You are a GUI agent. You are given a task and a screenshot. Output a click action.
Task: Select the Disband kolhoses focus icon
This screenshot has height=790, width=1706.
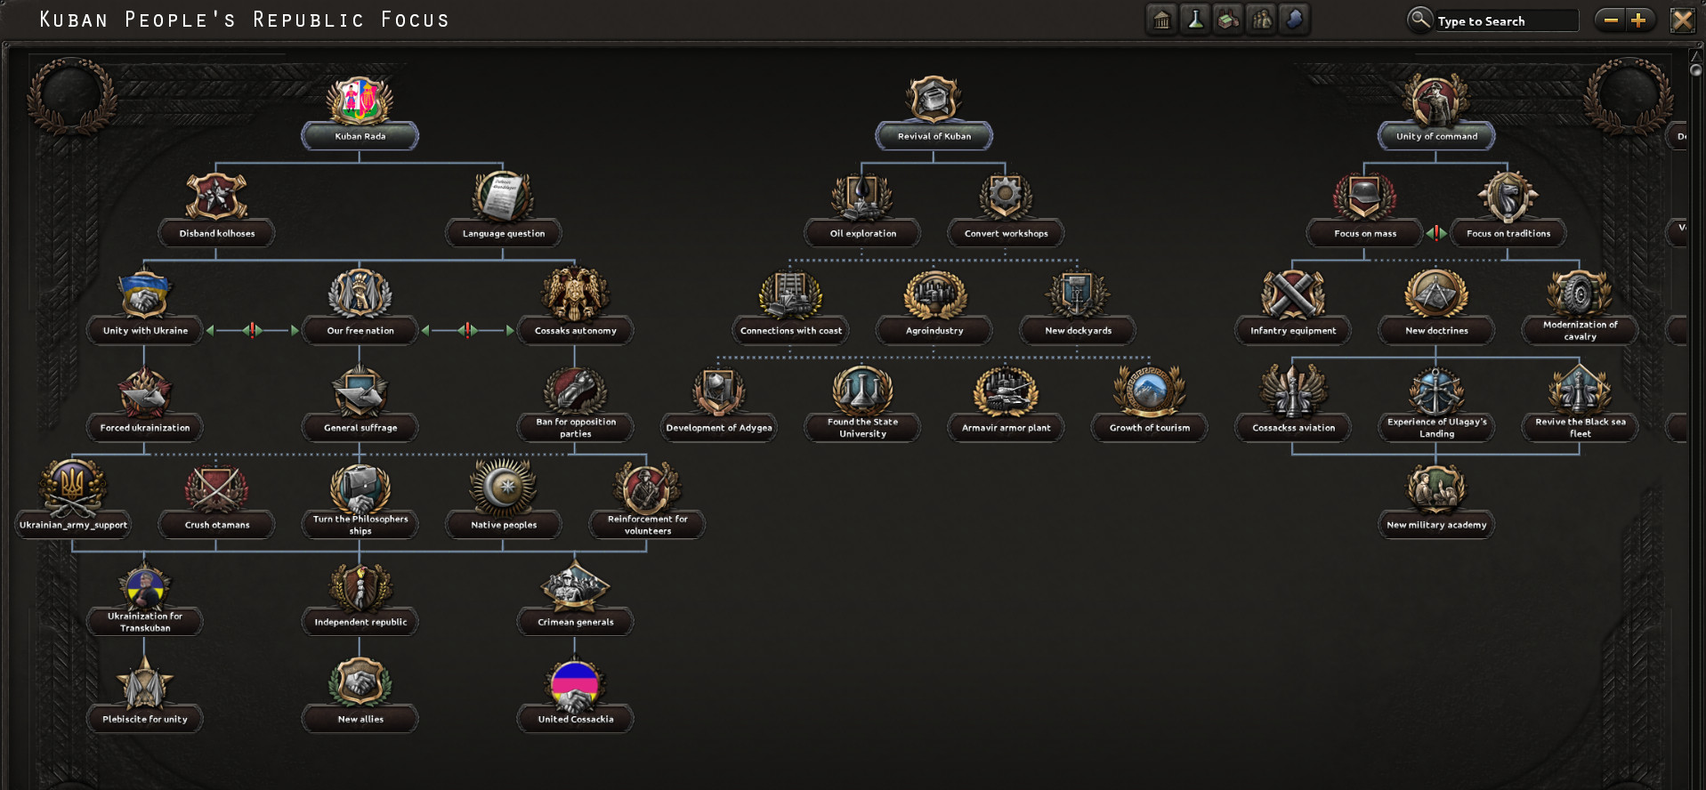tap(216, 197)
